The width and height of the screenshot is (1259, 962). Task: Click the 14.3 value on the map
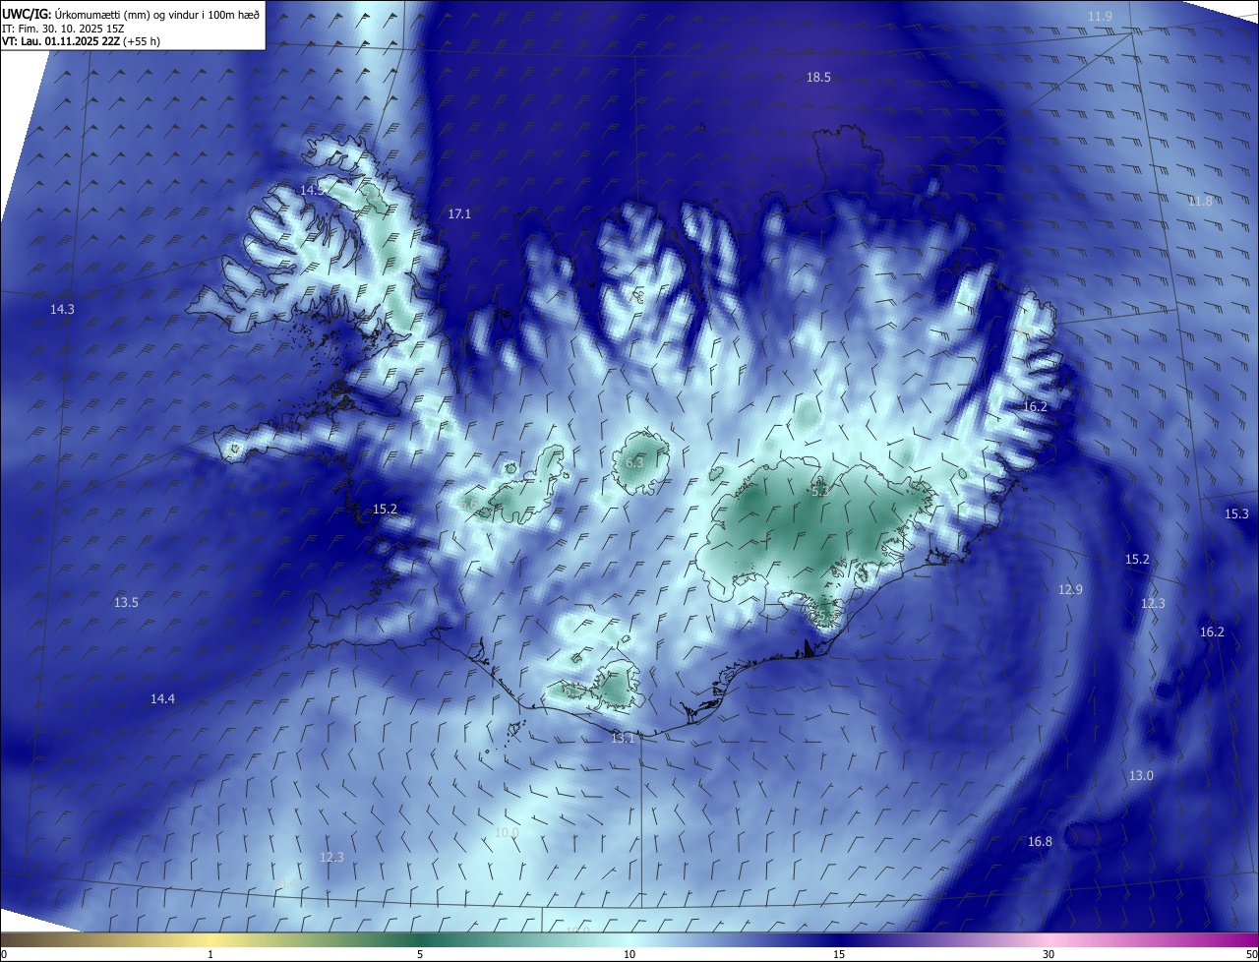[x=62, y=309]
